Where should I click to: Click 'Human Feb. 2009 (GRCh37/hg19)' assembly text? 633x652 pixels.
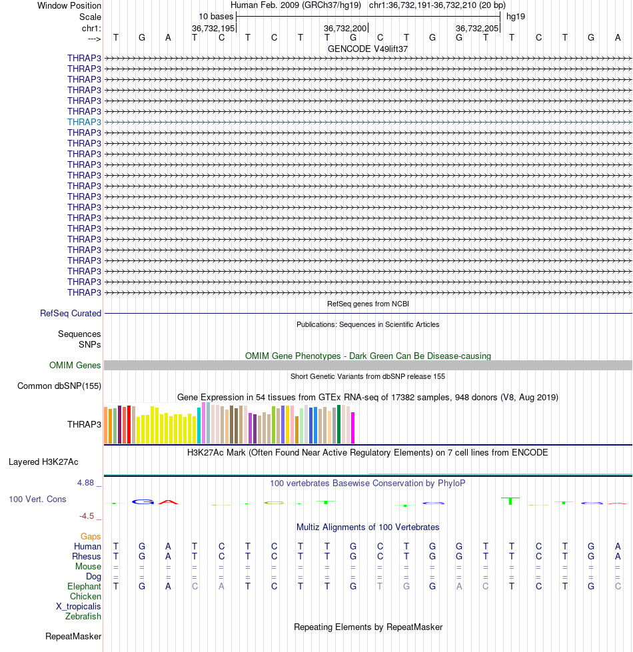point(296,5)
